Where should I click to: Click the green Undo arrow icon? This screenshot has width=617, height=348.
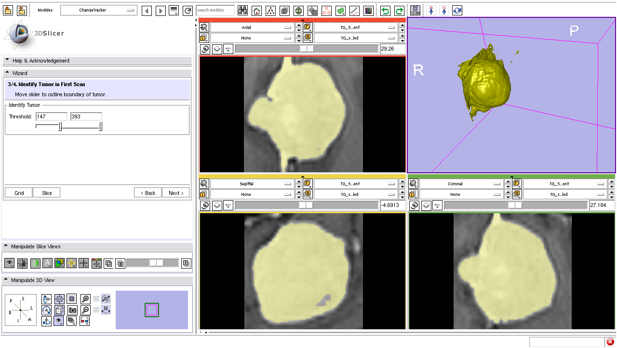point(385,11)
